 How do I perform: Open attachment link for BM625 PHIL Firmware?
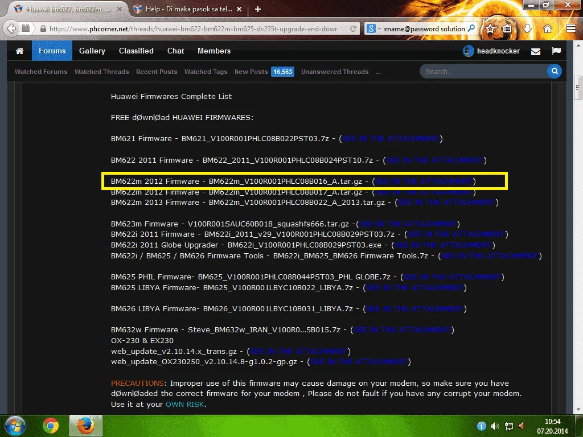click(452, 277)
